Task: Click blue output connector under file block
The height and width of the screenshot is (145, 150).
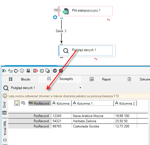Action: 62,18
